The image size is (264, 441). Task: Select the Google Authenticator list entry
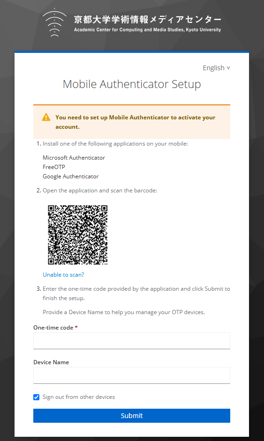click(71, 176)
